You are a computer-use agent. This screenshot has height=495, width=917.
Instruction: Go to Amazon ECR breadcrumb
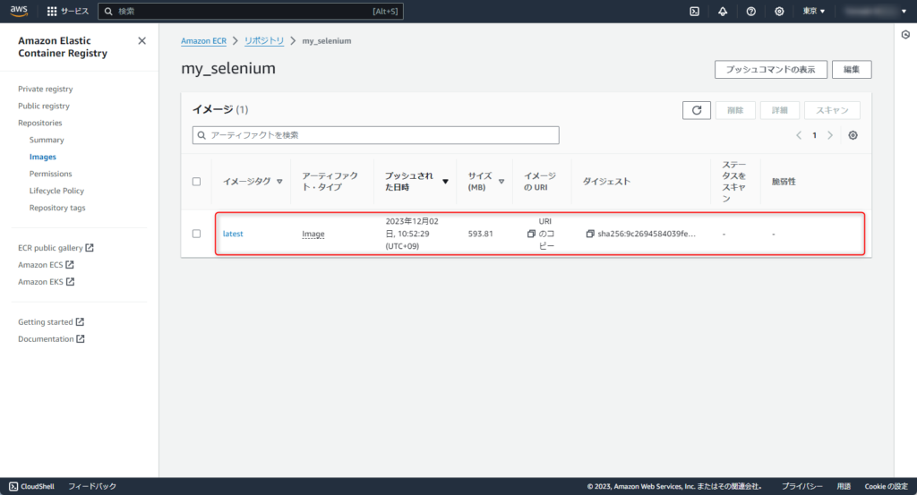[203, 41]
